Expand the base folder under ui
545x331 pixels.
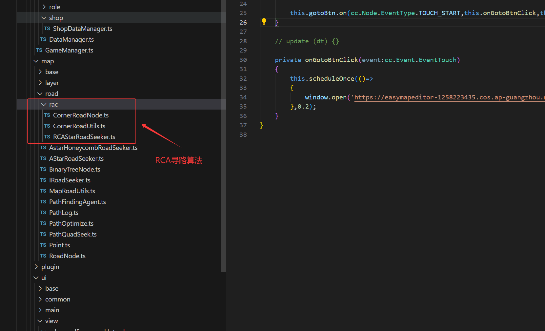point(40,288)
